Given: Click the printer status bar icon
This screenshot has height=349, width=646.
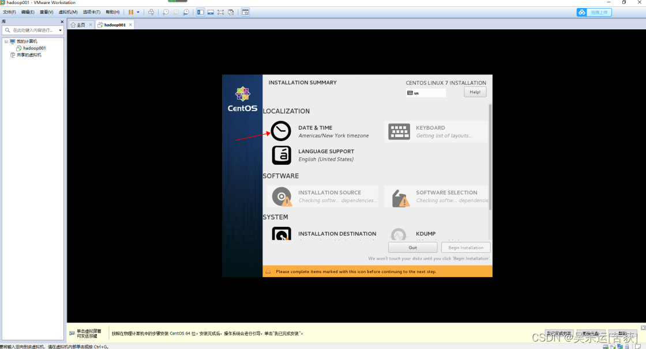Looking at the screenshot, I should [x=606, y=347].
